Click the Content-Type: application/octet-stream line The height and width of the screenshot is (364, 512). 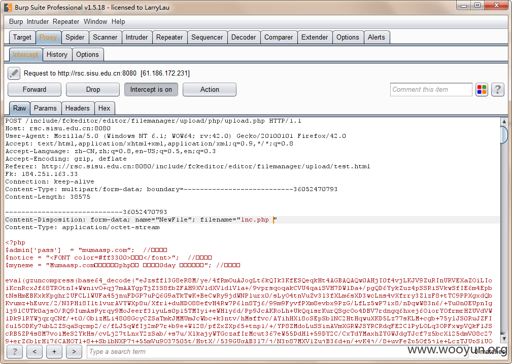click(82, 227)
